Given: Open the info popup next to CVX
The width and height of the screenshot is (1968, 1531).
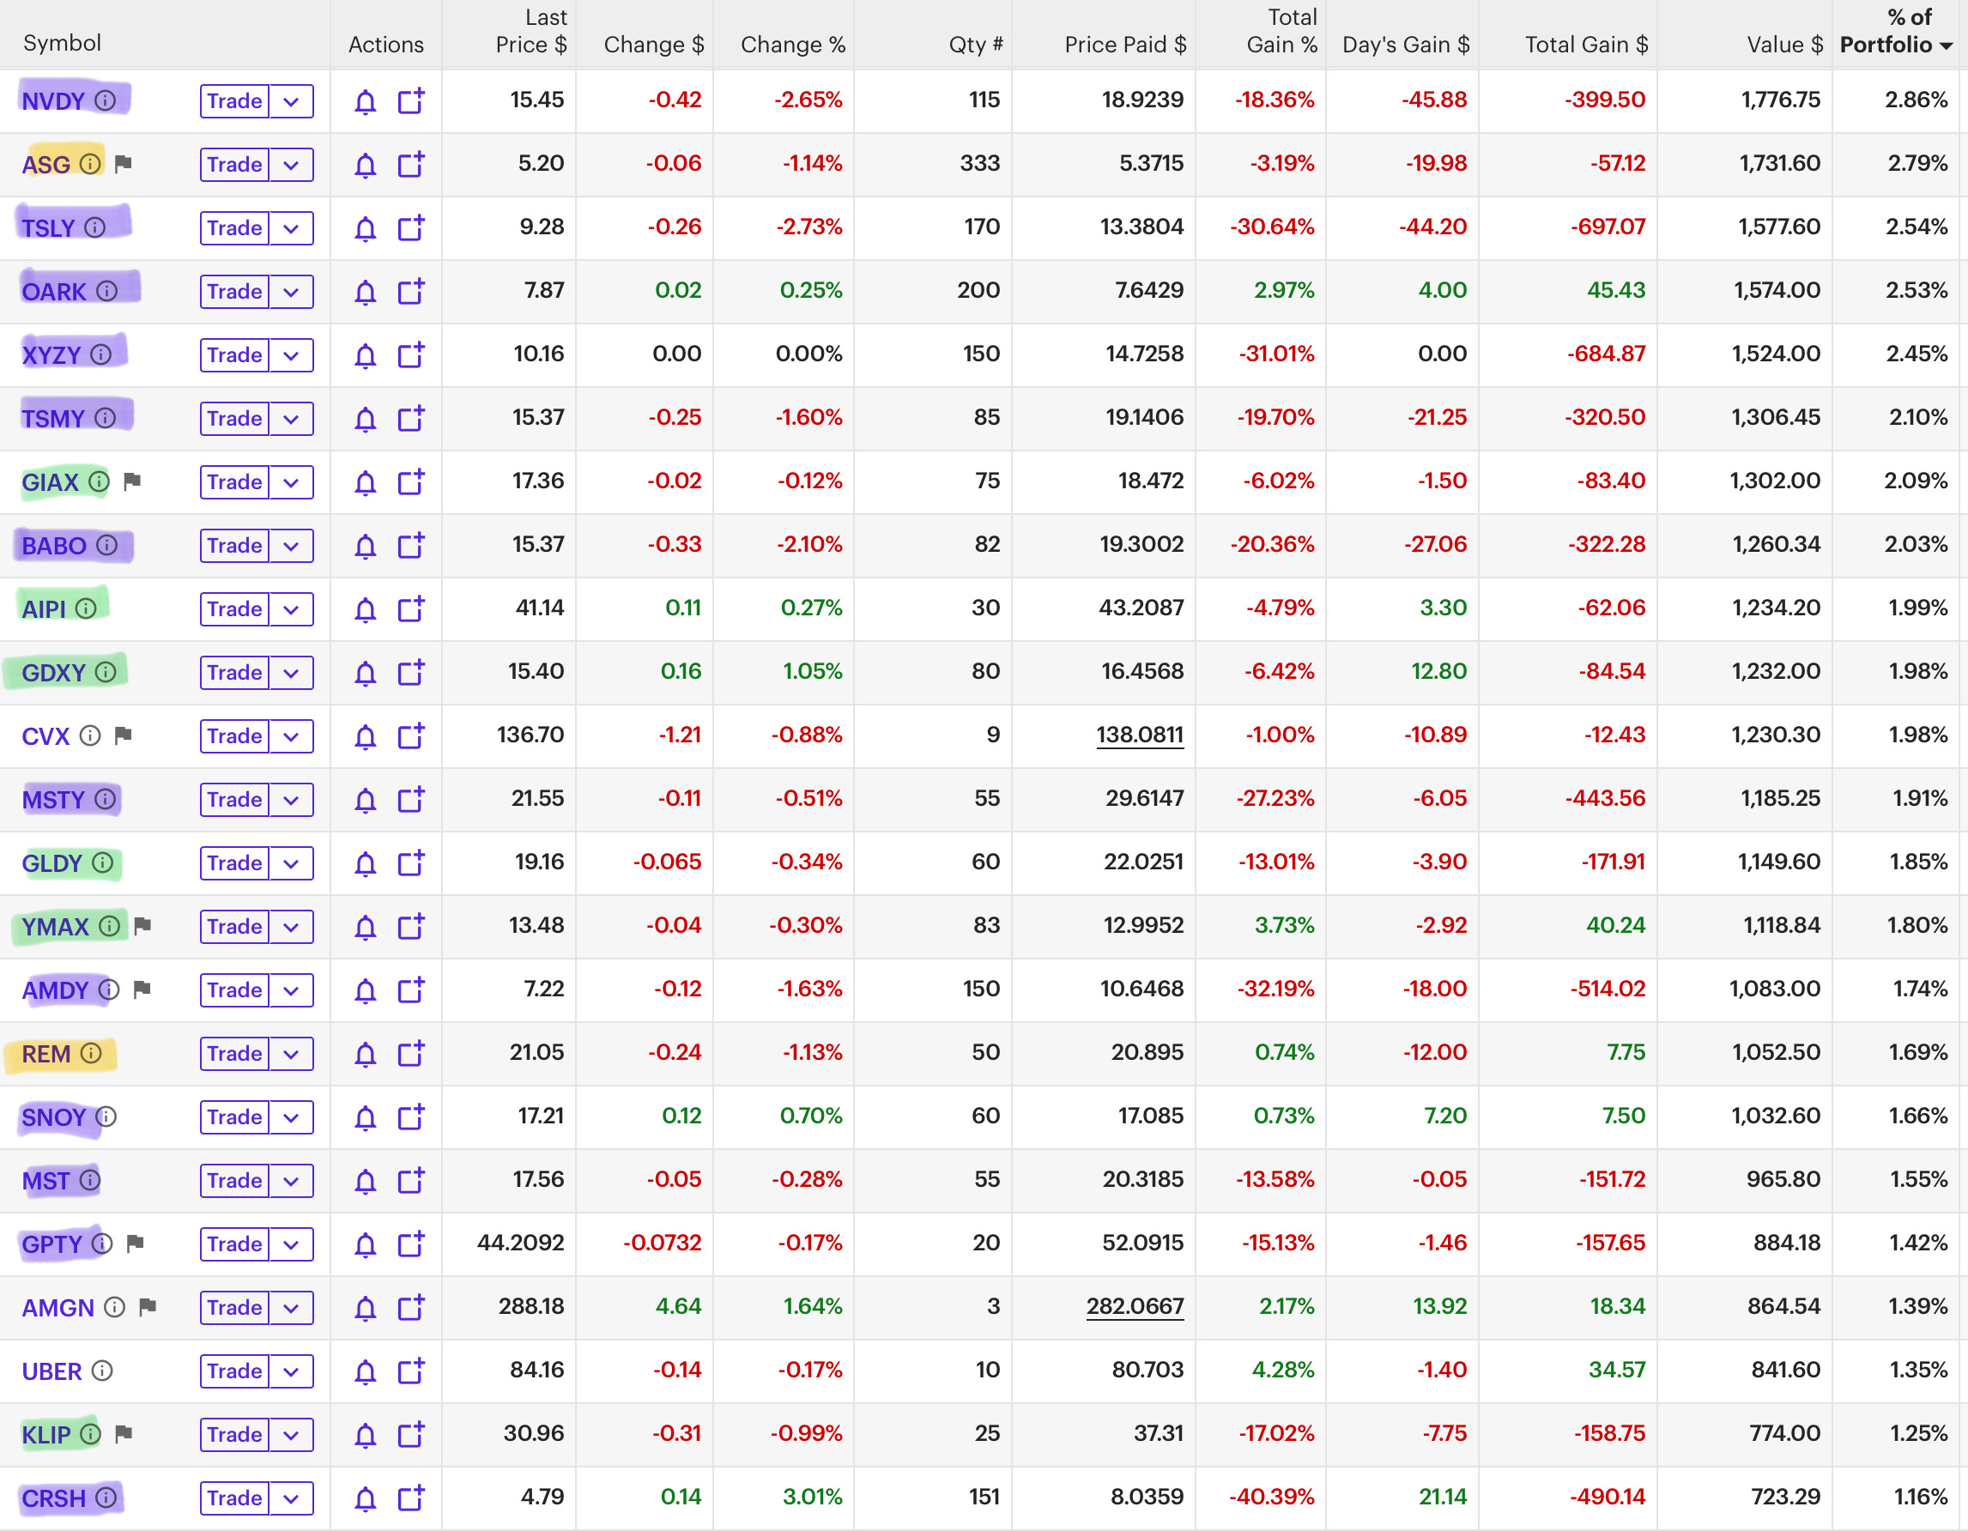Looking at the screenshot, I should point(90,736).
